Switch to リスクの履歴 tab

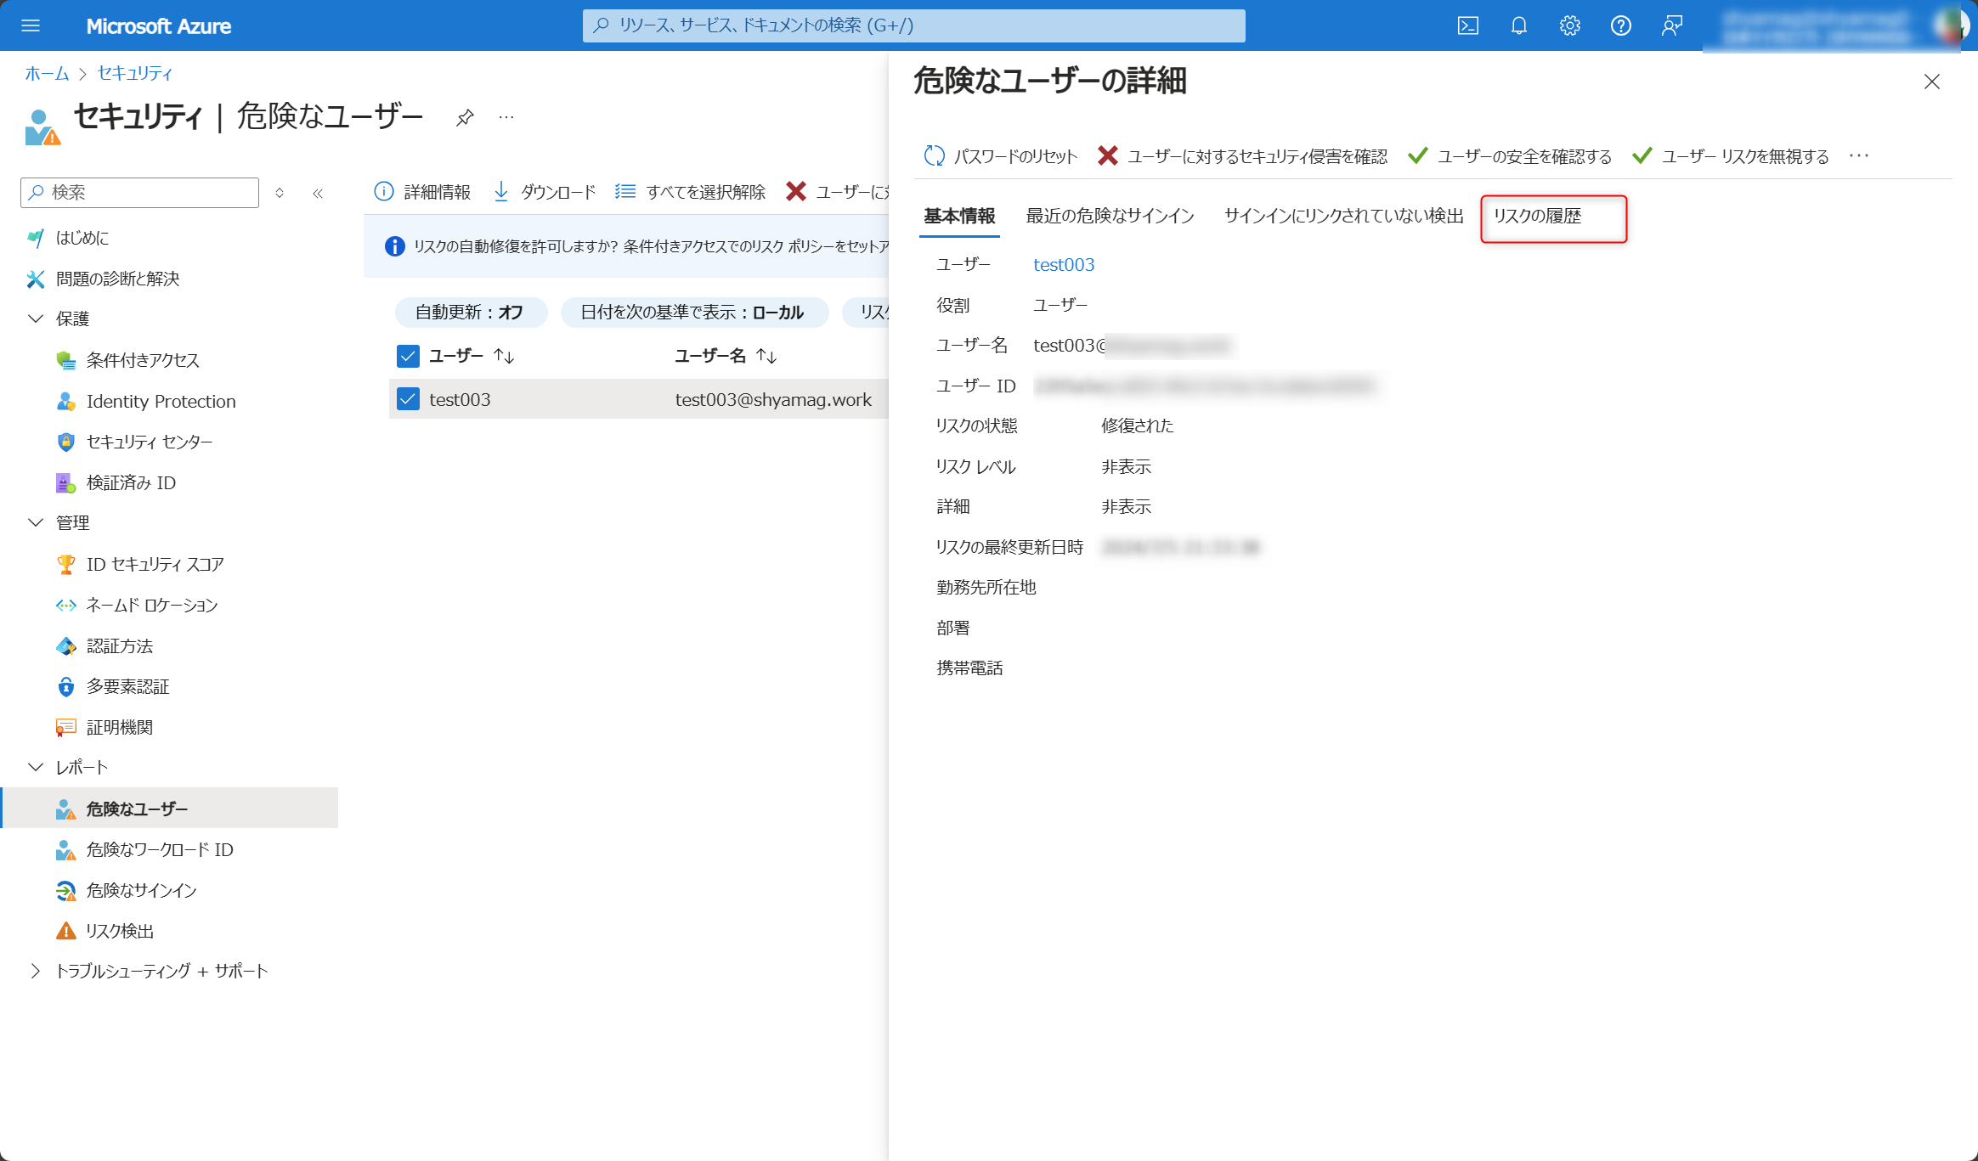[x=1537, y=217]
